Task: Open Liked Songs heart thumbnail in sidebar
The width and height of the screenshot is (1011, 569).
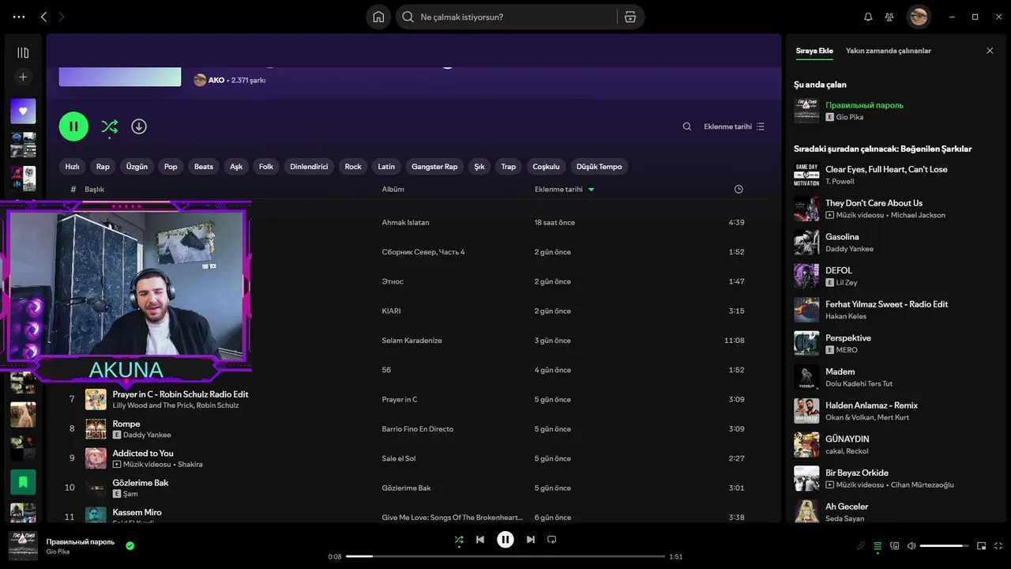Action: point(23,111)
